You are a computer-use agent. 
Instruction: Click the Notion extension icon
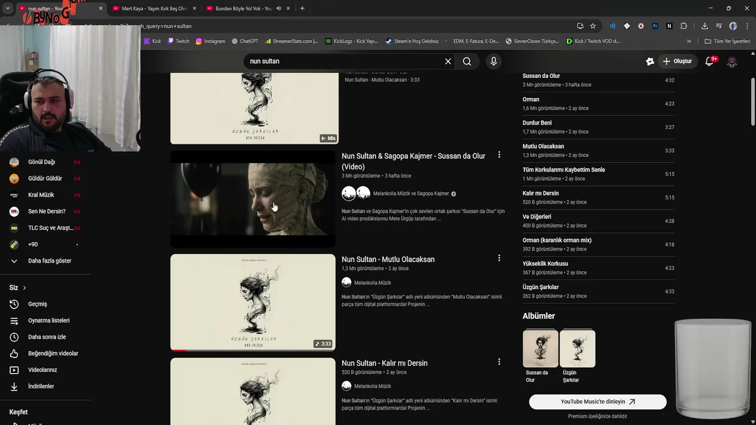coord(669,26)
